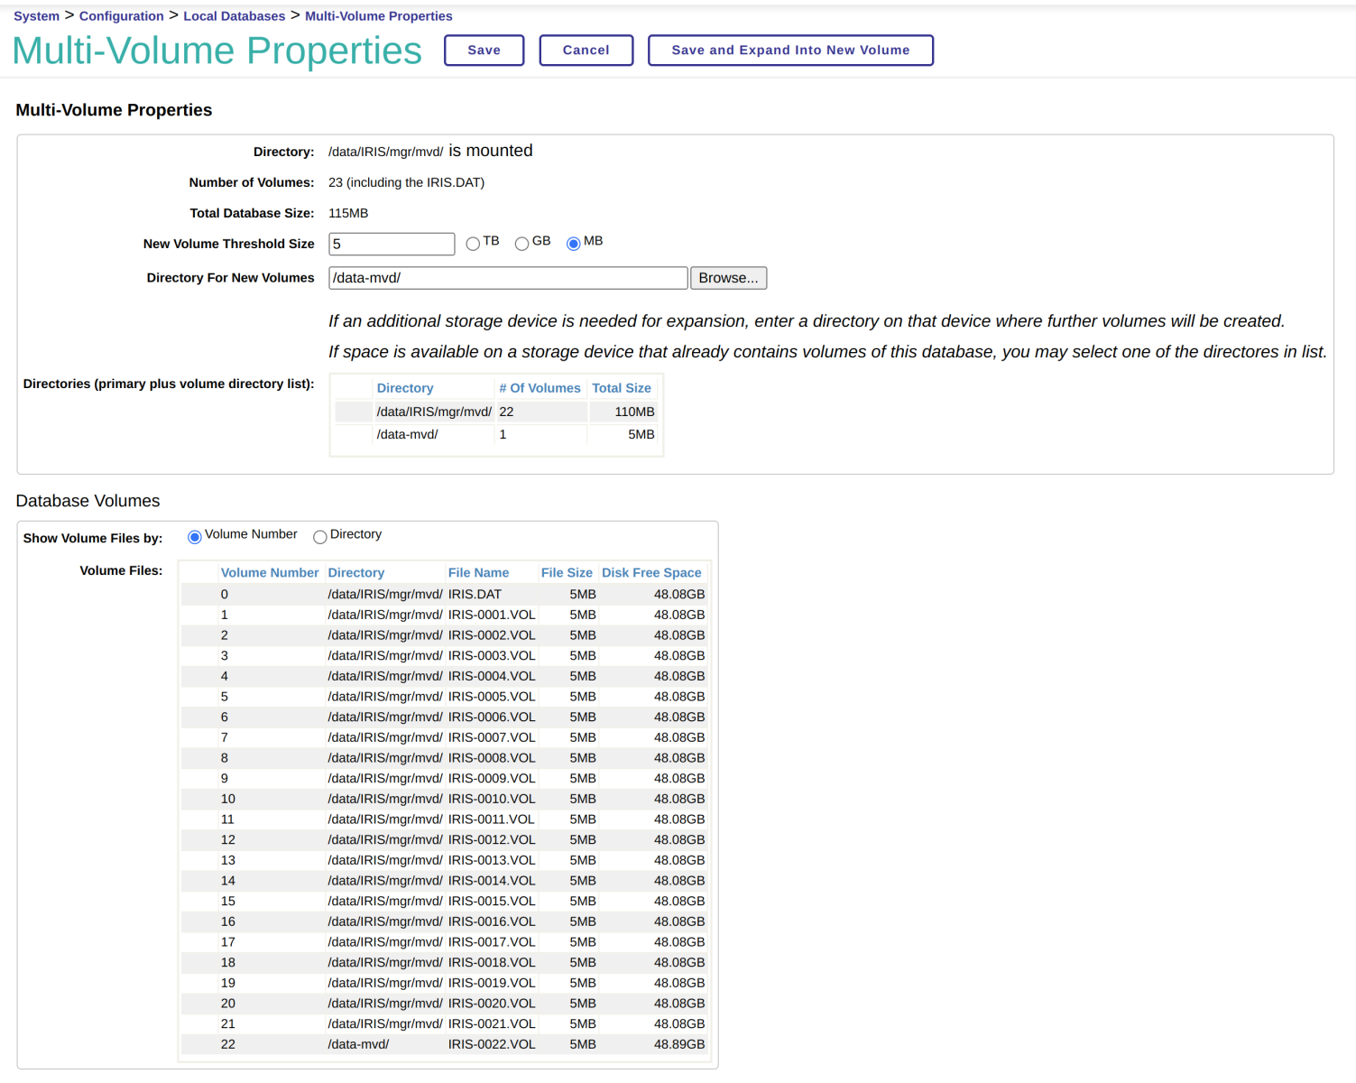Image resolution: width=1356 pixels, height=1083 pixels.
Task: Select the GB size unit radio
Action: click(521, 244)
